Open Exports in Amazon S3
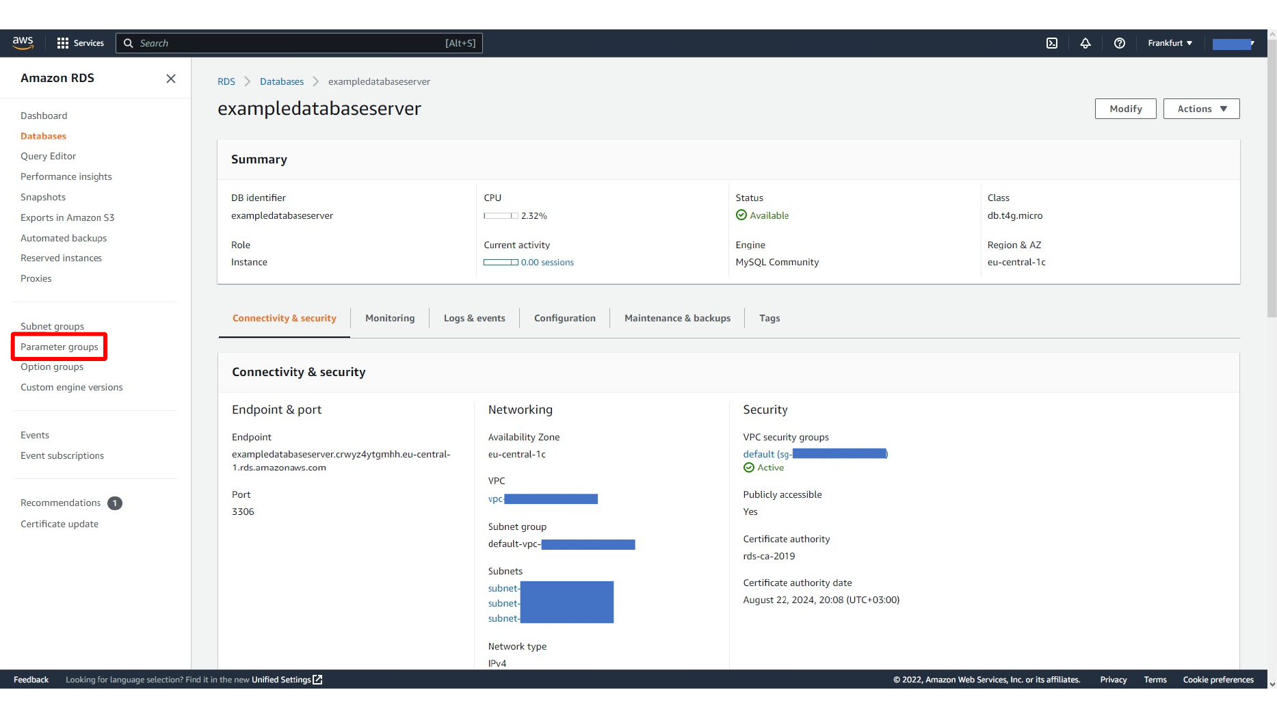This screenshot has height=718, width=1277. coord(68,217)
